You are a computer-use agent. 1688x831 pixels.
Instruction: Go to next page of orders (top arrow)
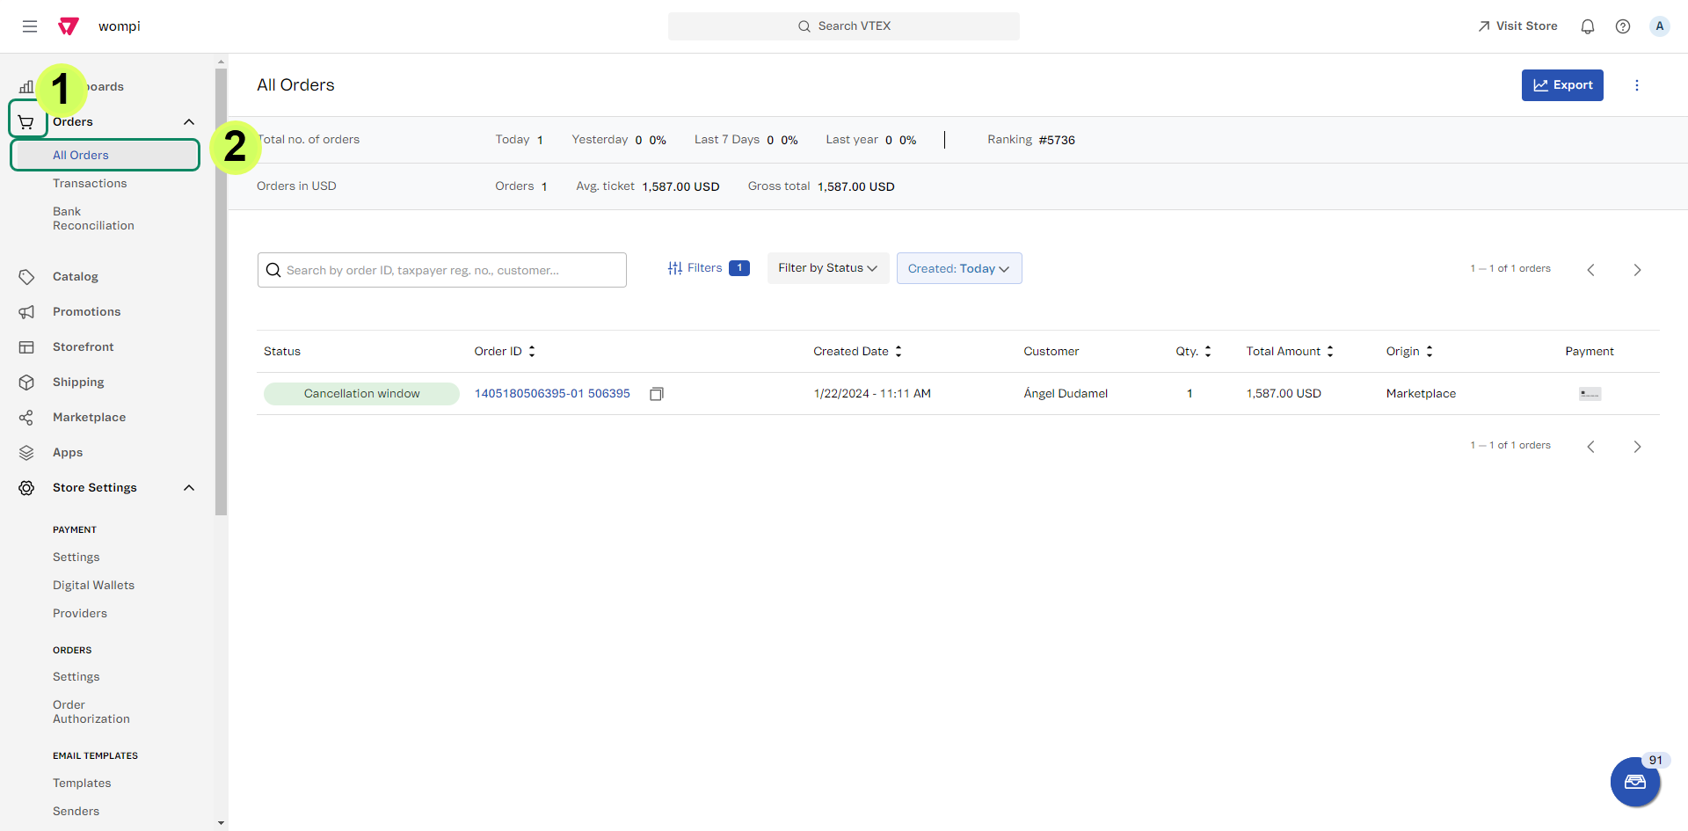[x=1636, y=270]
